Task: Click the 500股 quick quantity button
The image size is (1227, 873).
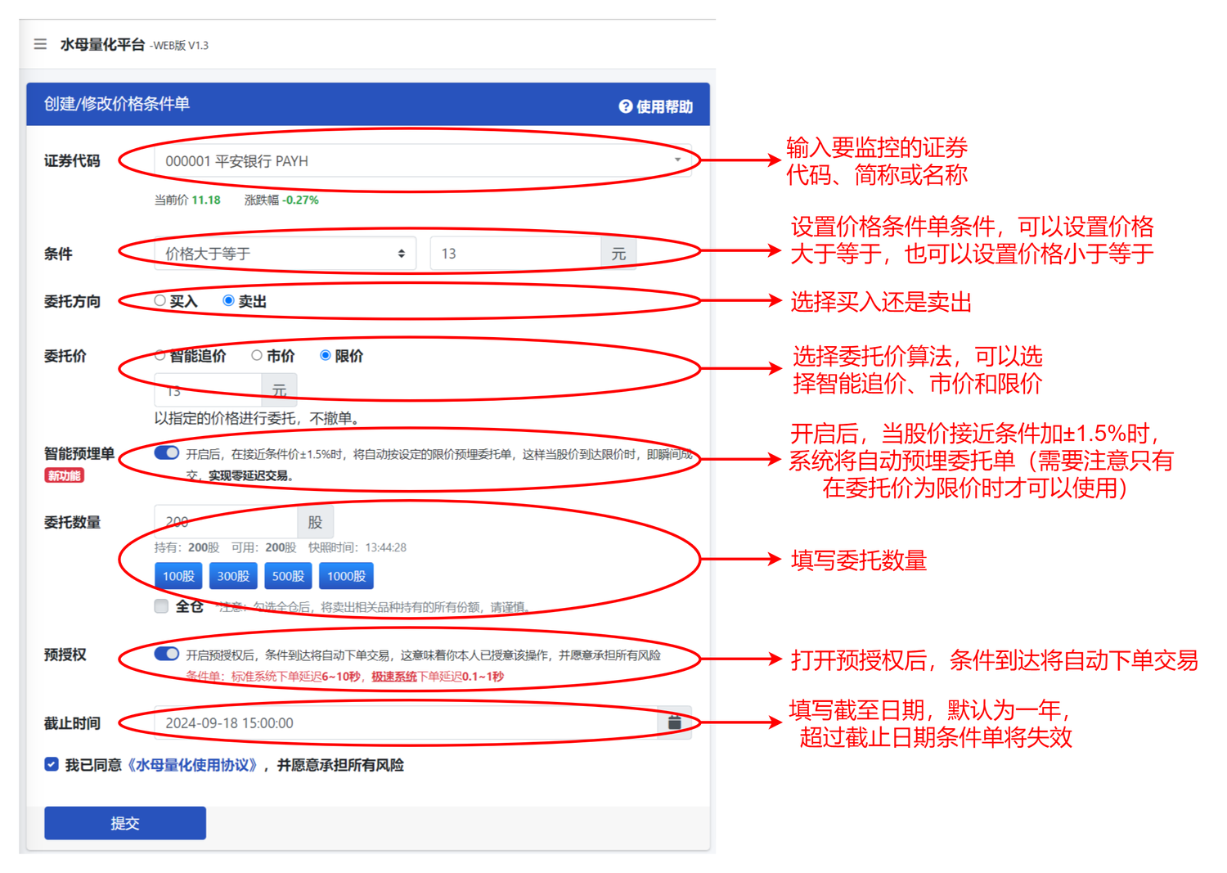Action: point(288,576)
